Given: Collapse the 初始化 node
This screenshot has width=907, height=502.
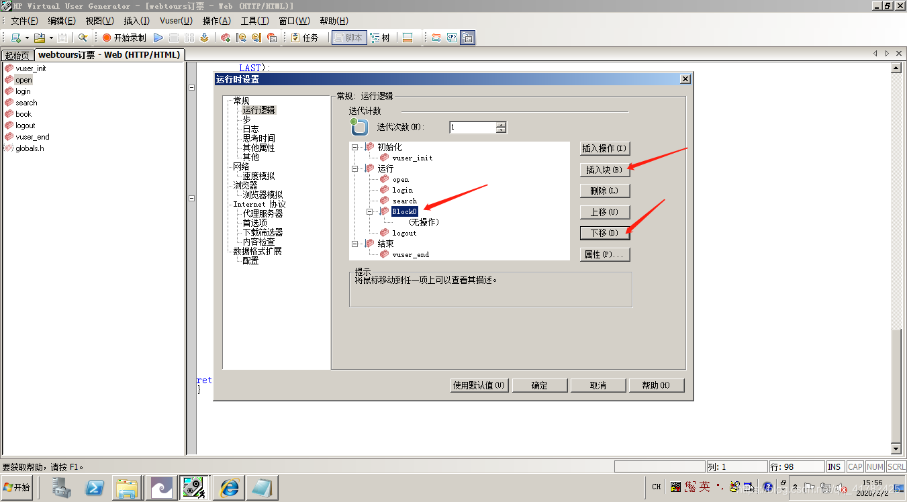Looking at the screenshot, I should pyautogui.click(x=354, y=147).
